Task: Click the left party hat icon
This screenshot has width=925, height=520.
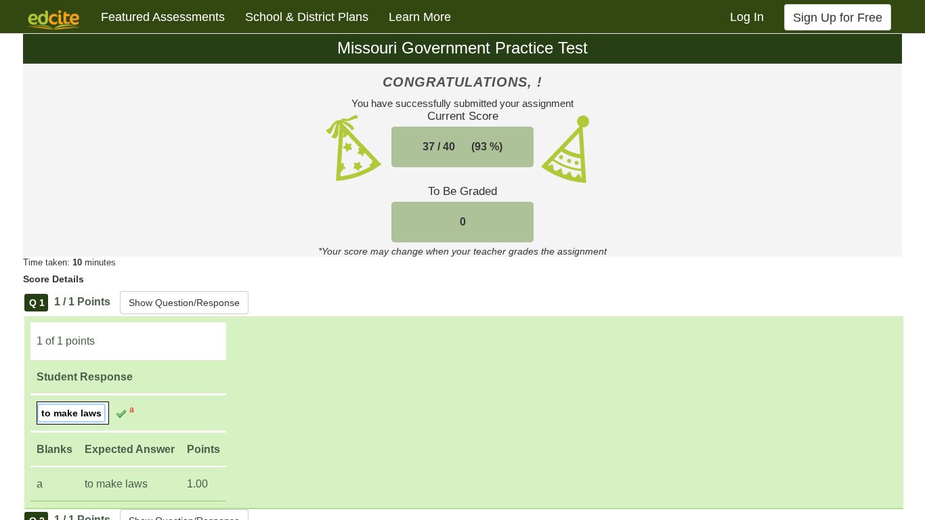Action: [353, 148]
